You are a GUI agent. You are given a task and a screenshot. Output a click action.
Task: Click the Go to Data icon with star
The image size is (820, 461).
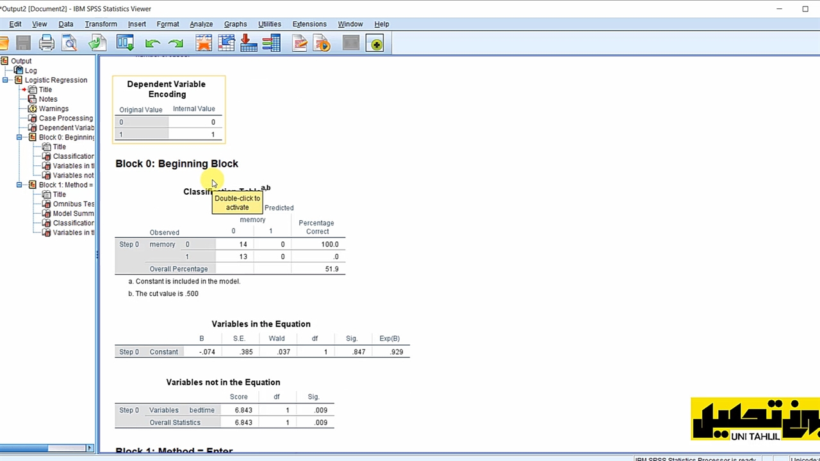pyautogui.click(x=204, y=44)
